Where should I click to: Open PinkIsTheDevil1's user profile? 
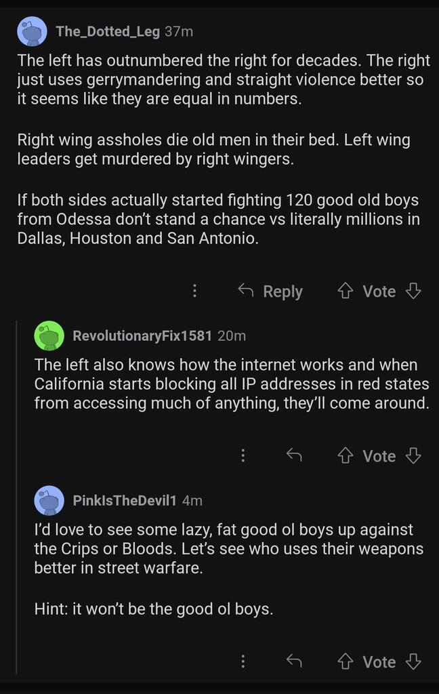pos(125,501)
